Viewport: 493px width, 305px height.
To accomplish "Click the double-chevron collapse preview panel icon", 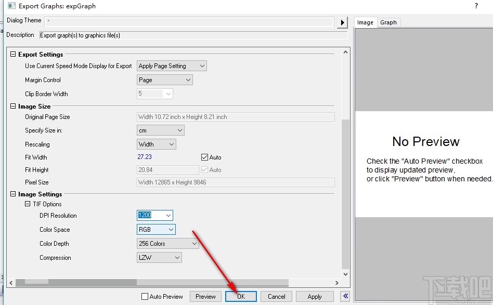I will click(x=345, y=296).
